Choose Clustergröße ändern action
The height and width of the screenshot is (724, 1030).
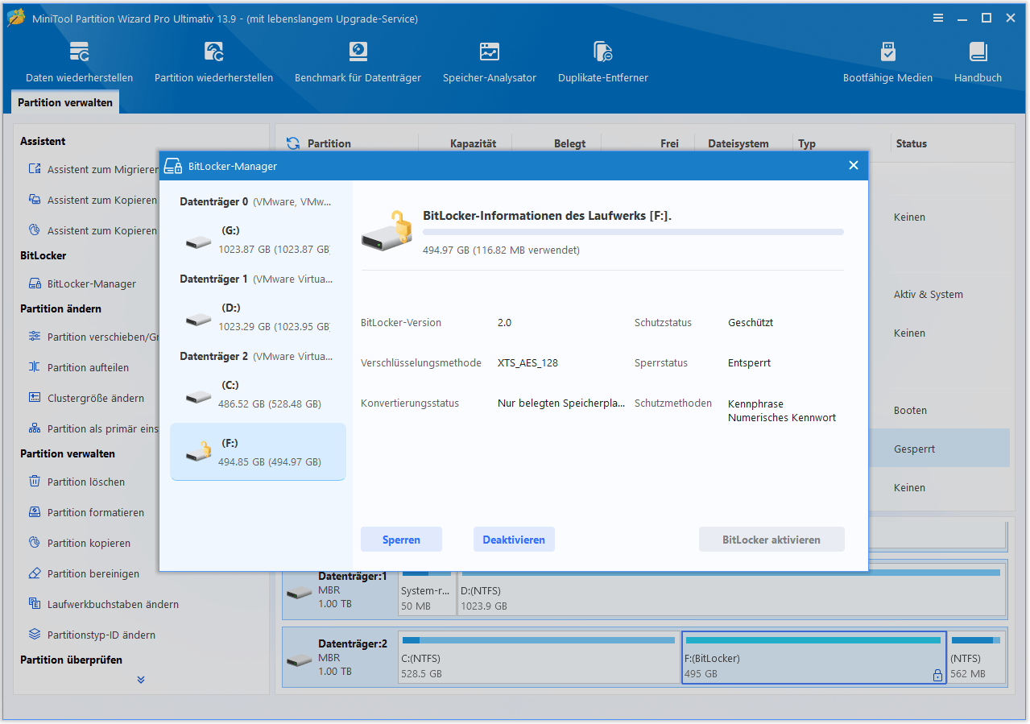pyautogui.click(x=86, y=398)
